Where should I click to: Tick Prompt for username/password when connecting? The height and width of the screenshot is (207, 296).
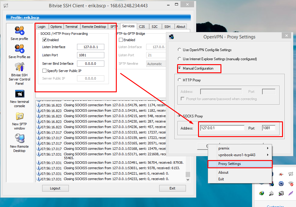183,99
